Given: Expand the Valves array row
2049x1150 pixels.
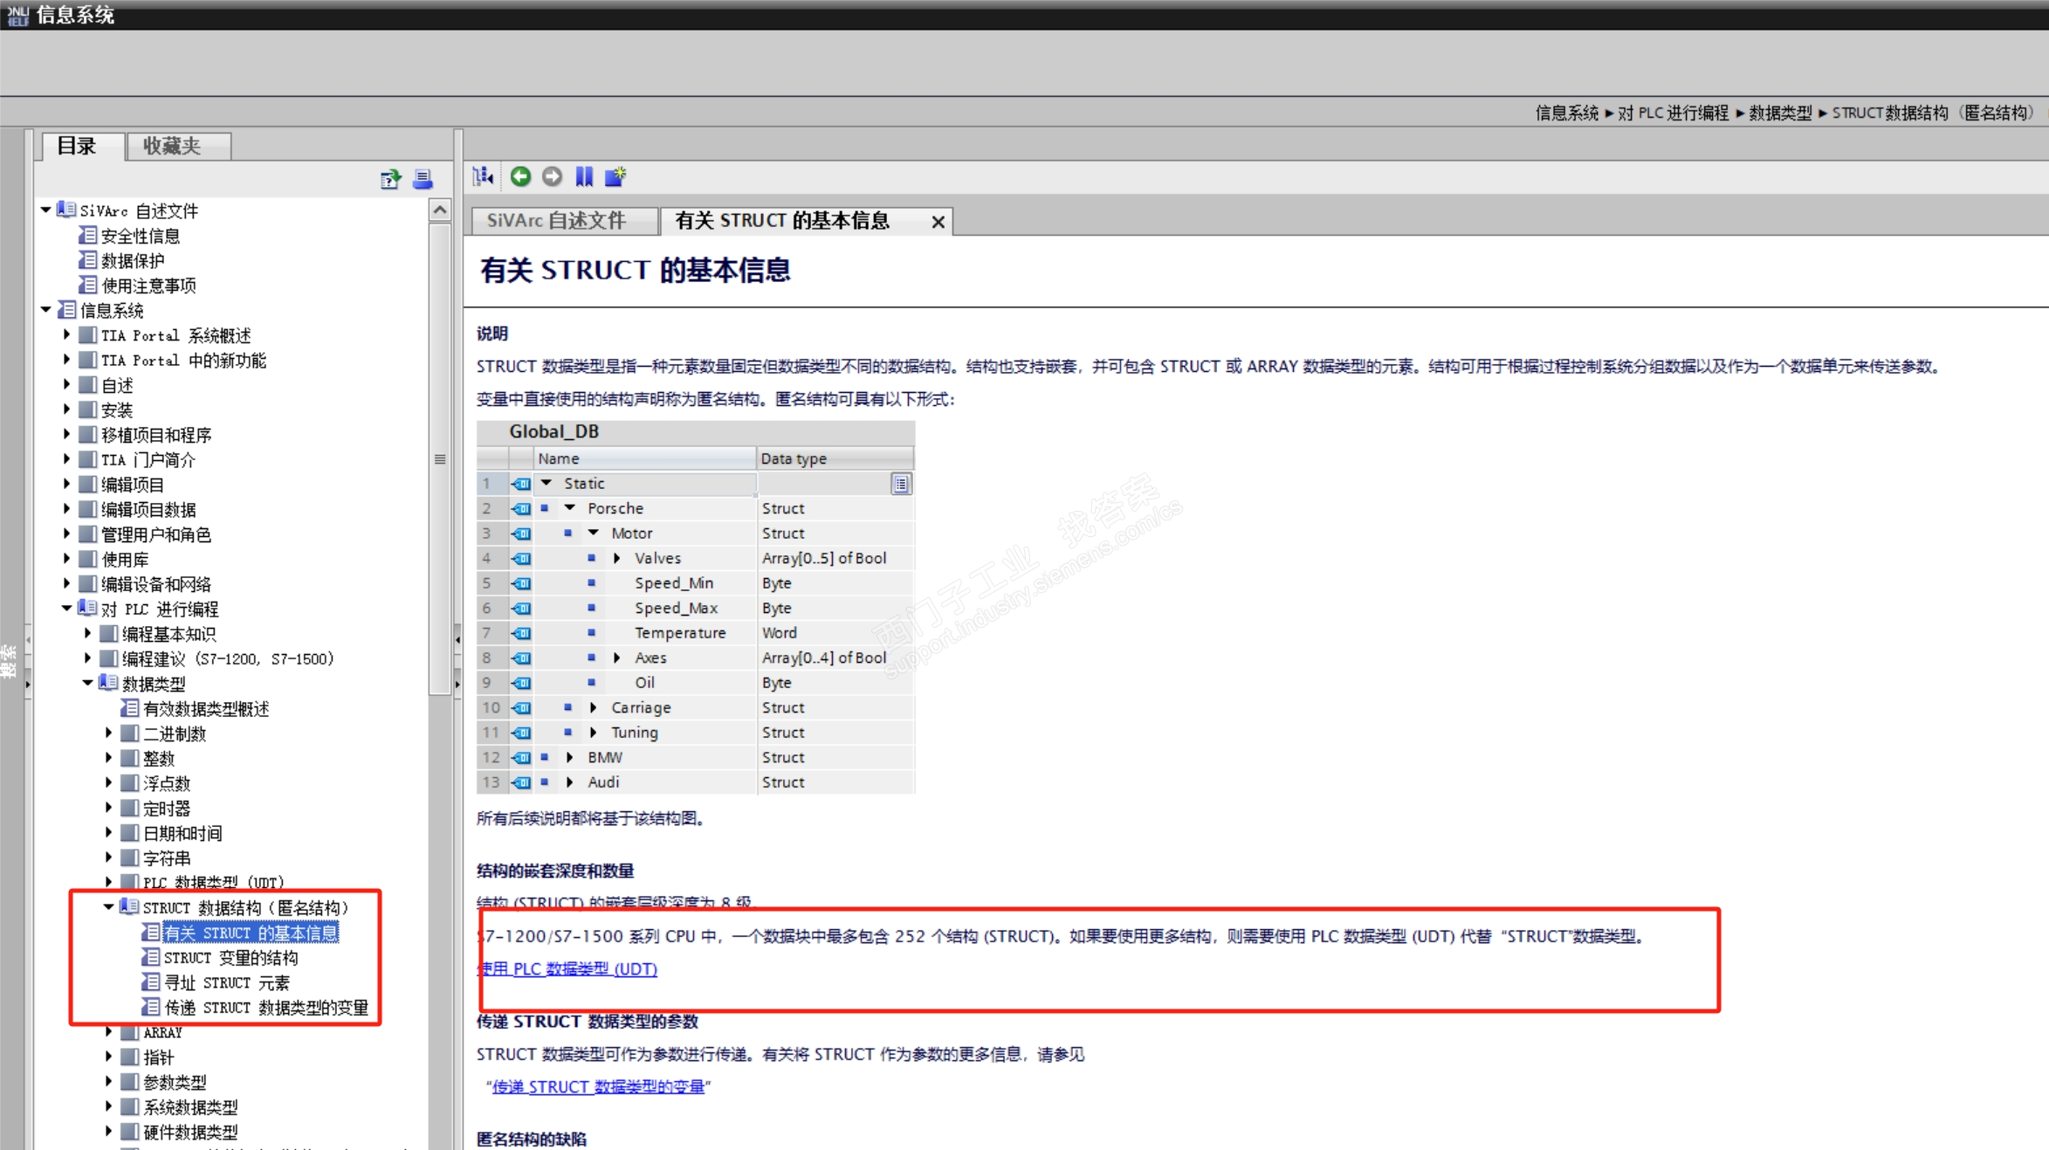Looking at the screenshot, I should point(617,558).
